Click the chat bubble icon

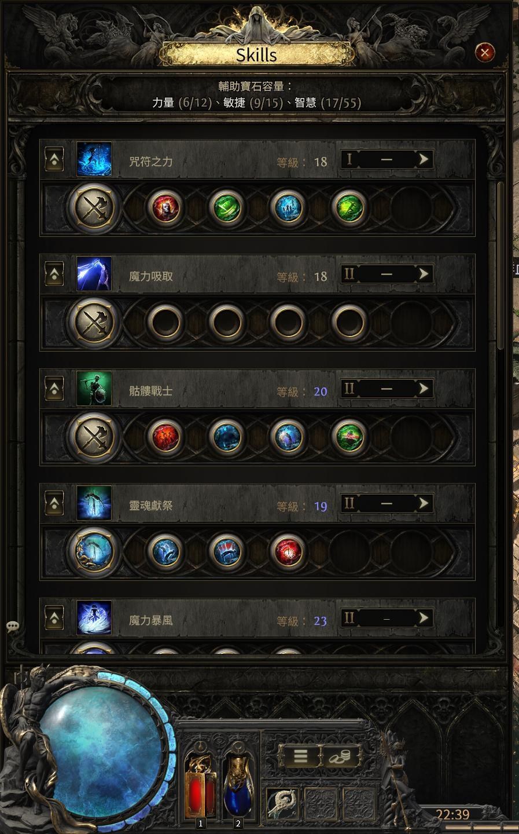(x=13, y=627)
